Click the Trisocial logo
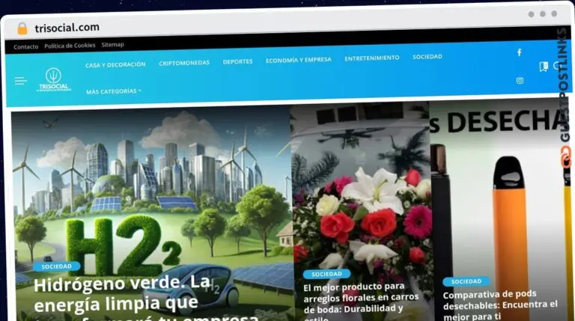The width and height of the screenshot is (575, 321). click(54, 79)
